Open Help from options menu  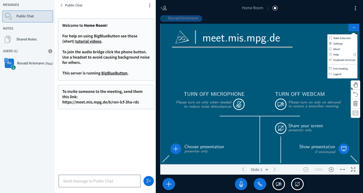[x=342, y=55]
